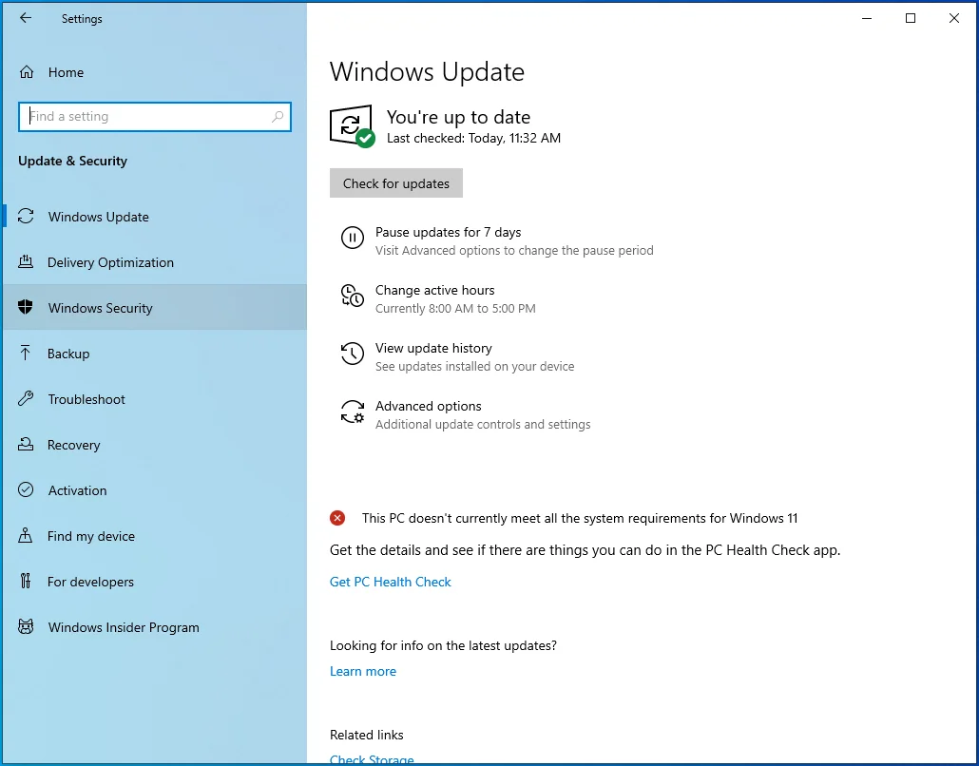
Task: Click the Home house icon
Action: tap(27, 72)
